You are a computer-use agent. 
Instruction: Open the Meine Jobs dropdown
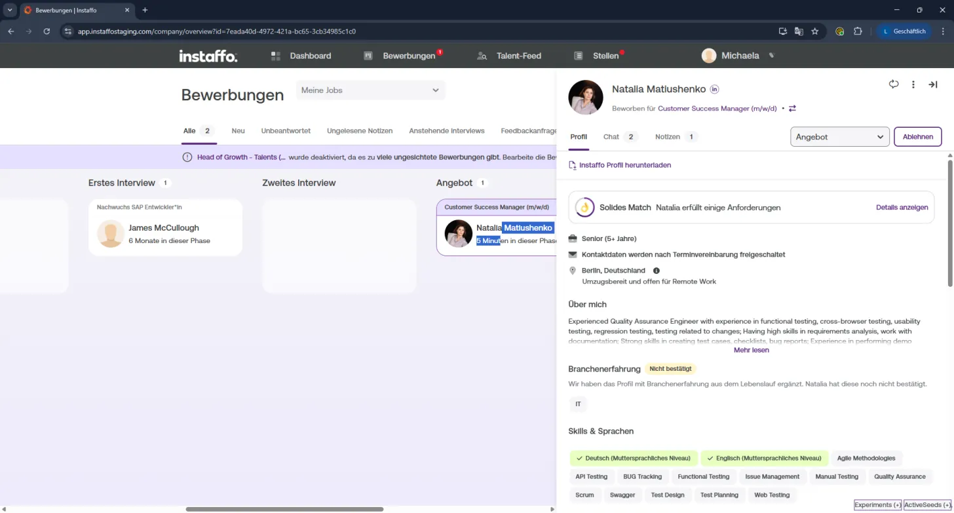(371, 90)
